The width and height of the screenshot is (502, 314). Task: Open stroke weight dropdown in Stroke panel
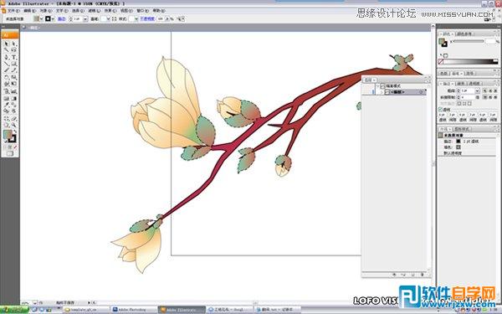477,91
